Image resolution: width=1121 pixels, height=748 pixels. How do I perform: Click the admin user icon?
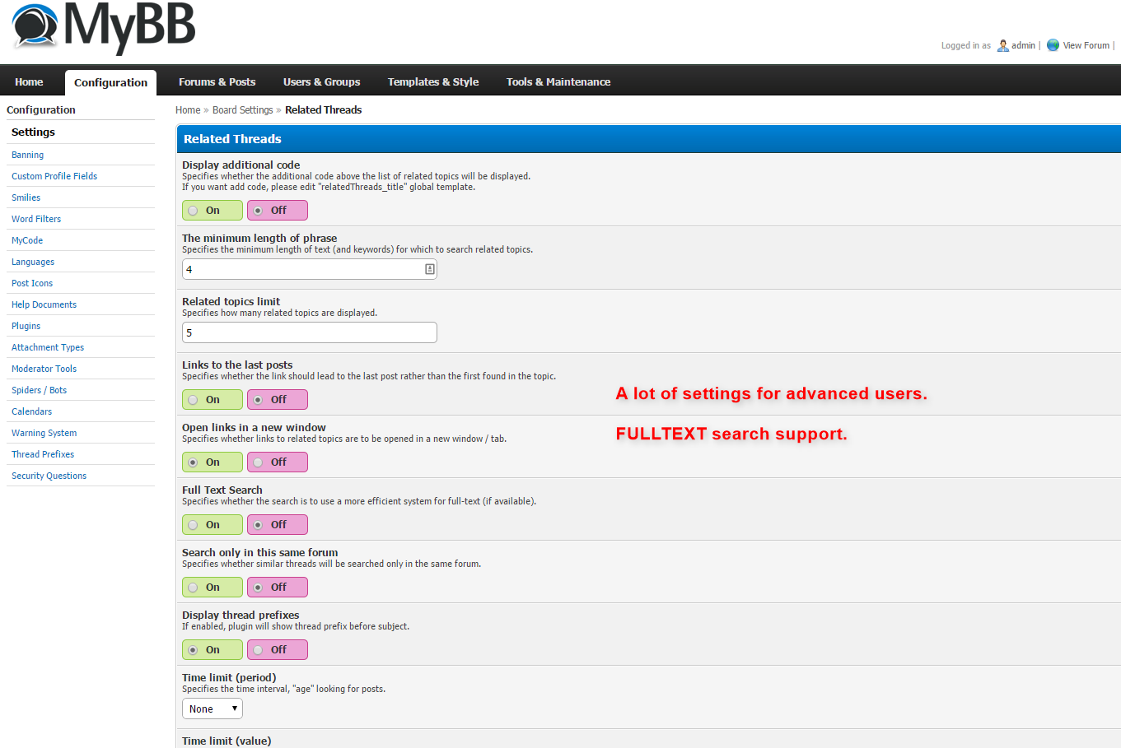pos(1002,45)
